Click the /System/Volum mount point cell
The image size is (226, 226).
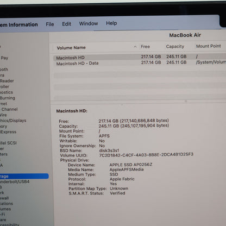point(211,62)
